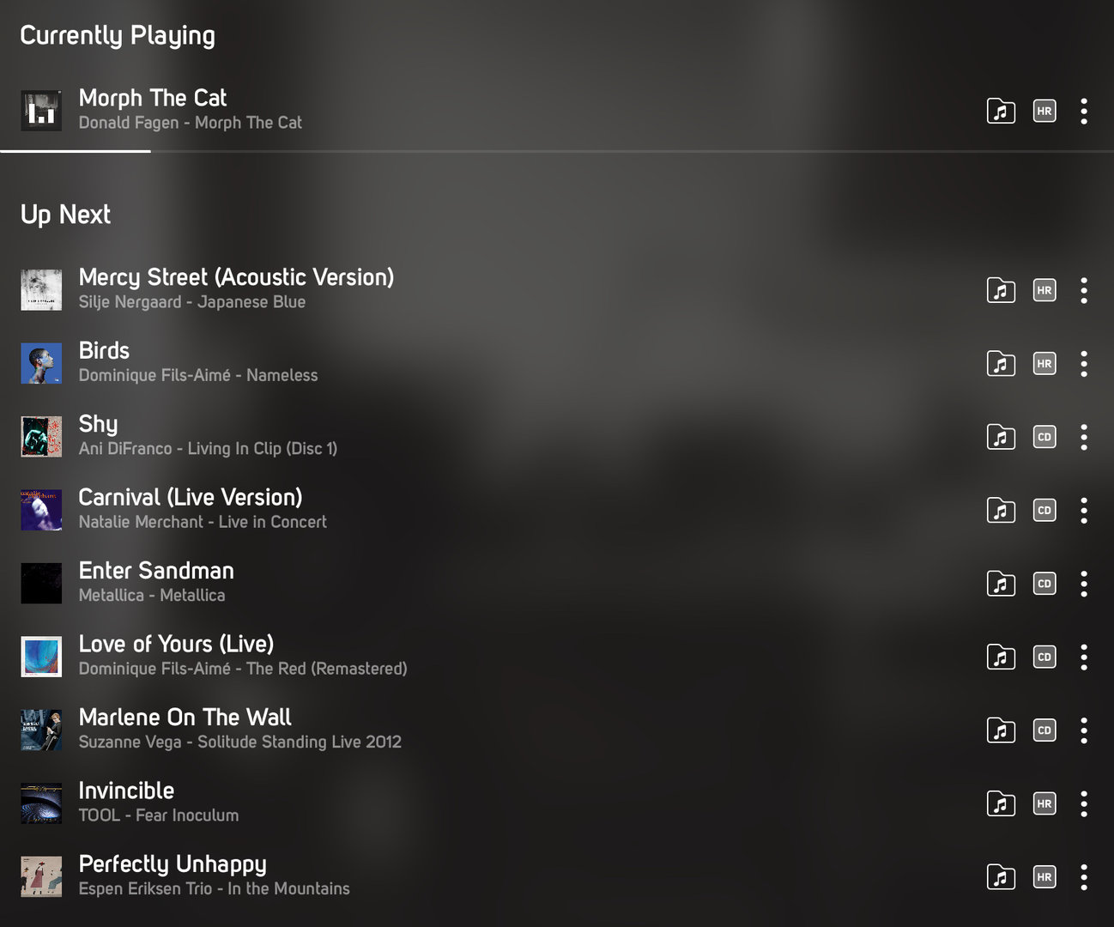The height and width of the screenshot is (927, 1114).
Task: Open the overflow menu for Enter Sandman
Action: pyautogui.click(x=1084, y=584)
